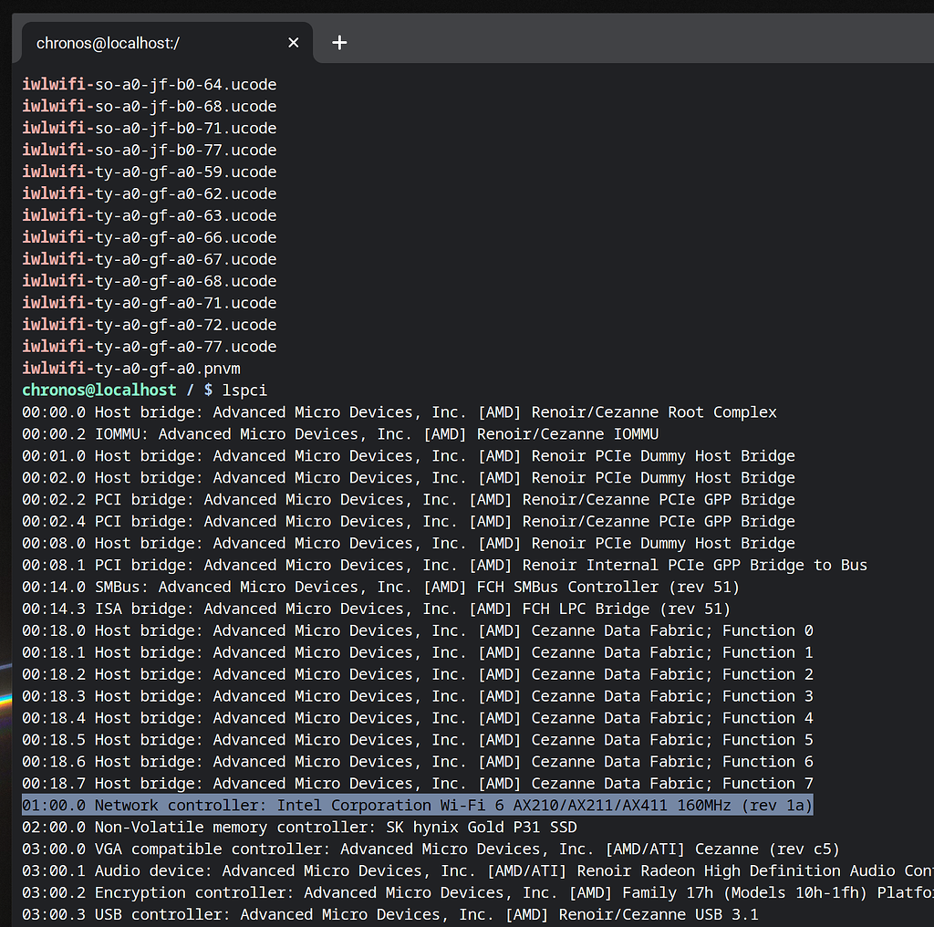Click the iwlwifi-ty-a0-gf-a0.pnvm filename
Screen dimensions: 934x927
(x=131, y=369)
